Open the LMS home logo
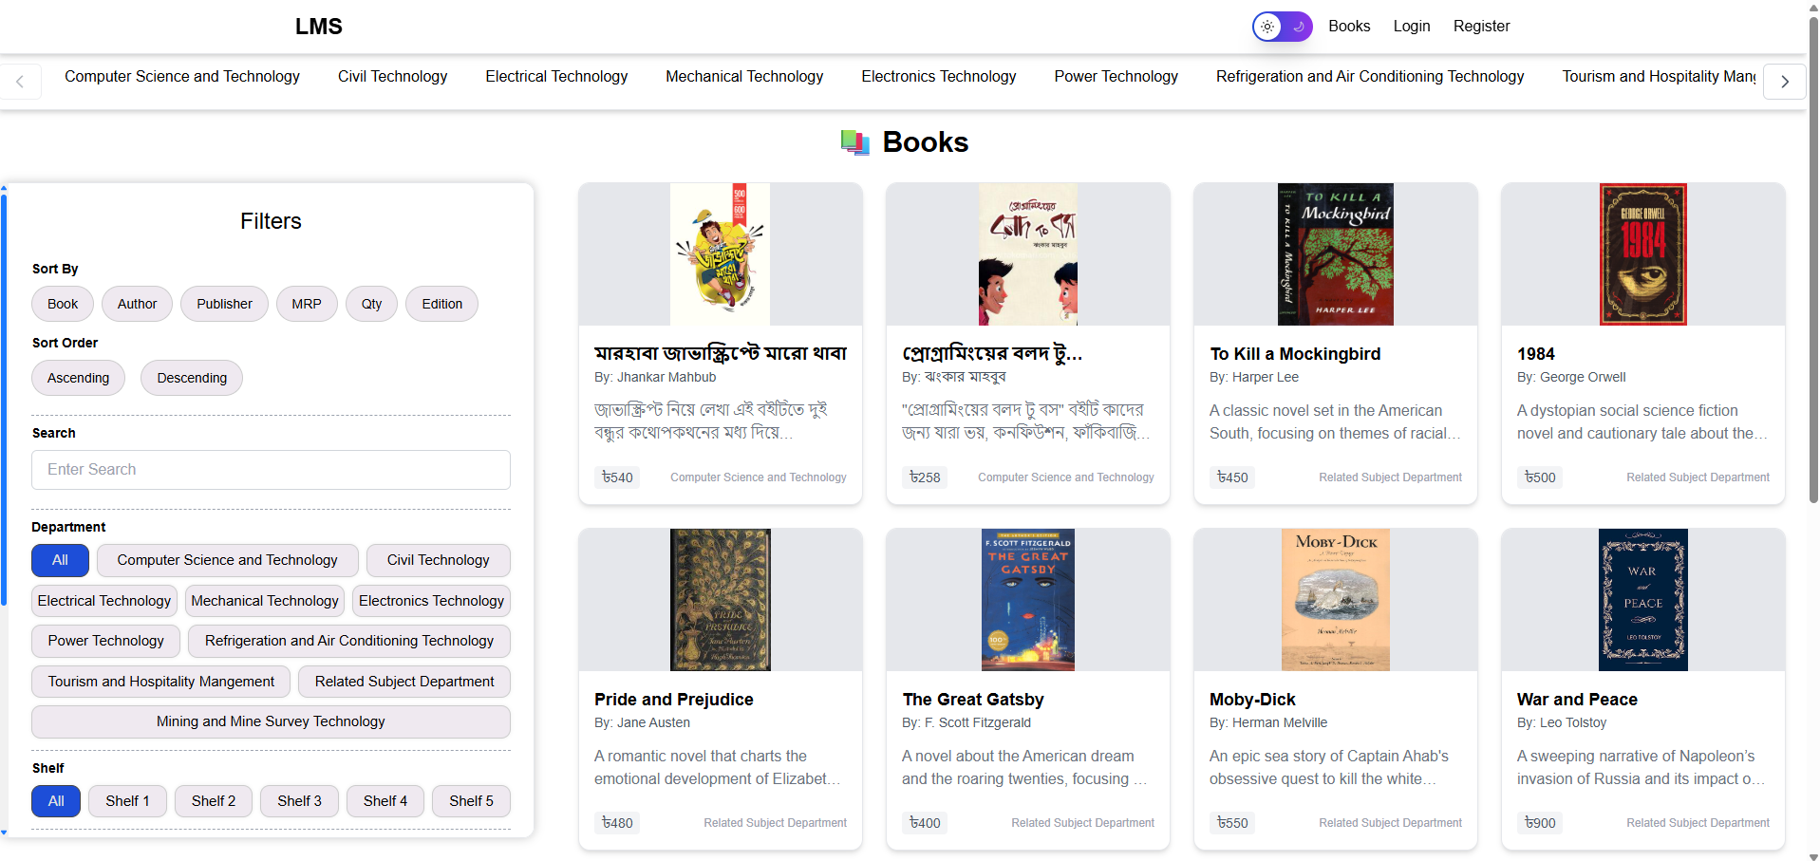This screenshot has width=1820, height=861. [x=318, y=27]
